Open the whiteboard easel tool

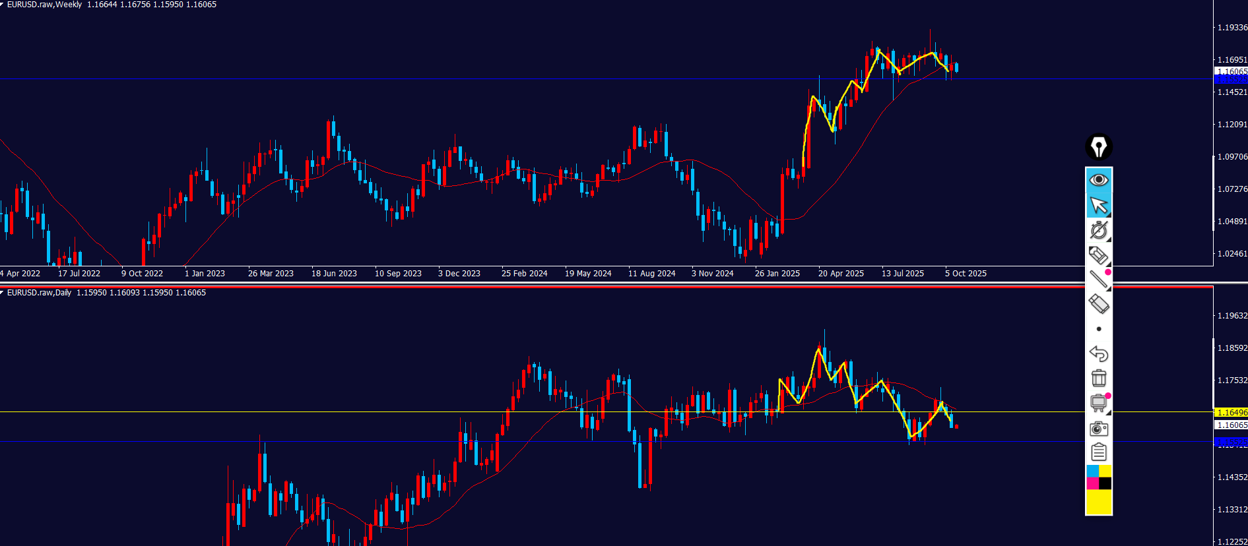coord(1099,403)
